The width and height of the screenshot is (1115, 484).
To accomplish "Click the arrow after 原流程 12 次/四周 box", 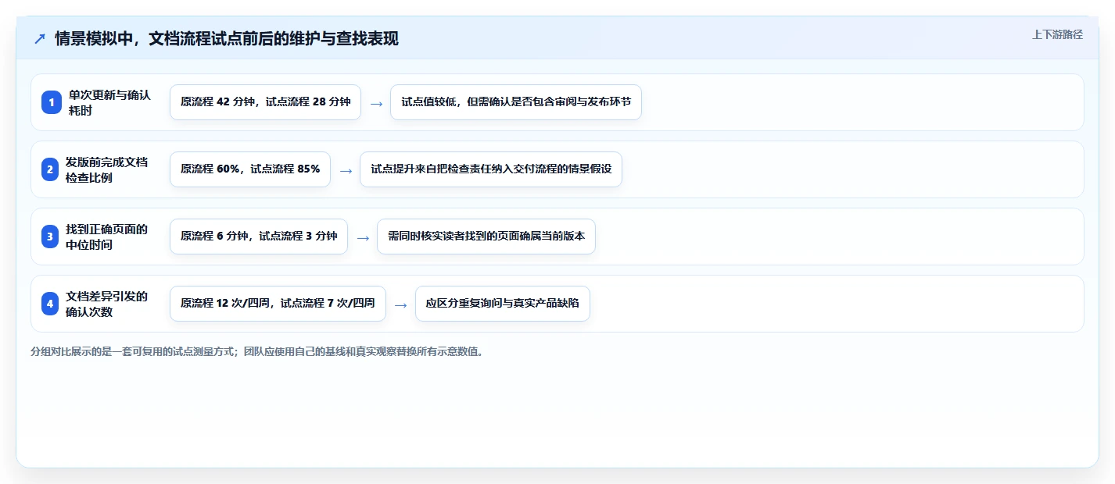I will 400,304.
